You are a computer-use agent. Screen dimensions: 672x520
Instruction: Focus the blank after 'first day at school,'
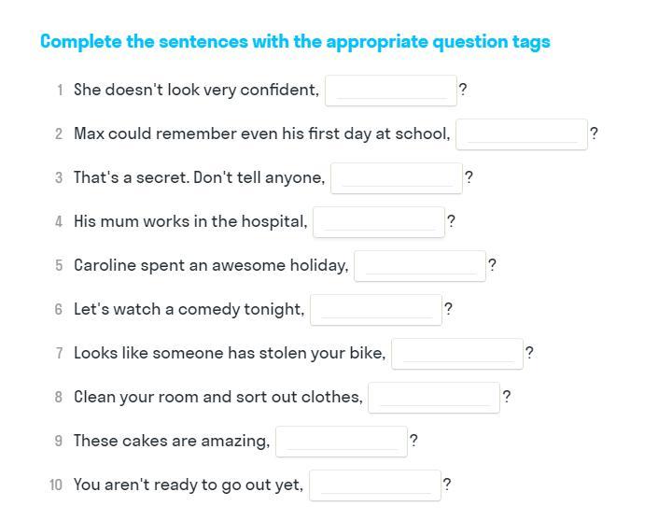[522, 134]
